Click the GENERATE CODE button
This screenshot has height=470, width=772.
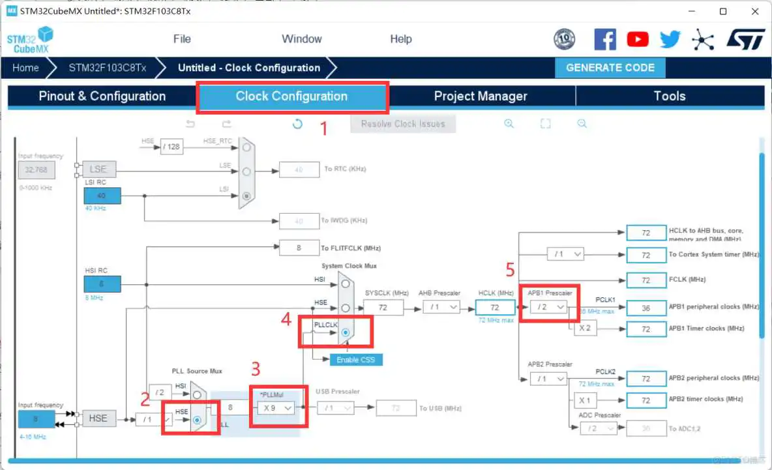[x=610, y=68]
